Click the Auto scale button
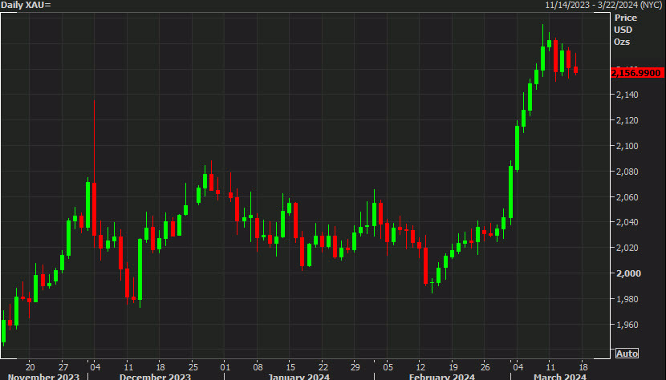666x380 pixels. (627, 354)
